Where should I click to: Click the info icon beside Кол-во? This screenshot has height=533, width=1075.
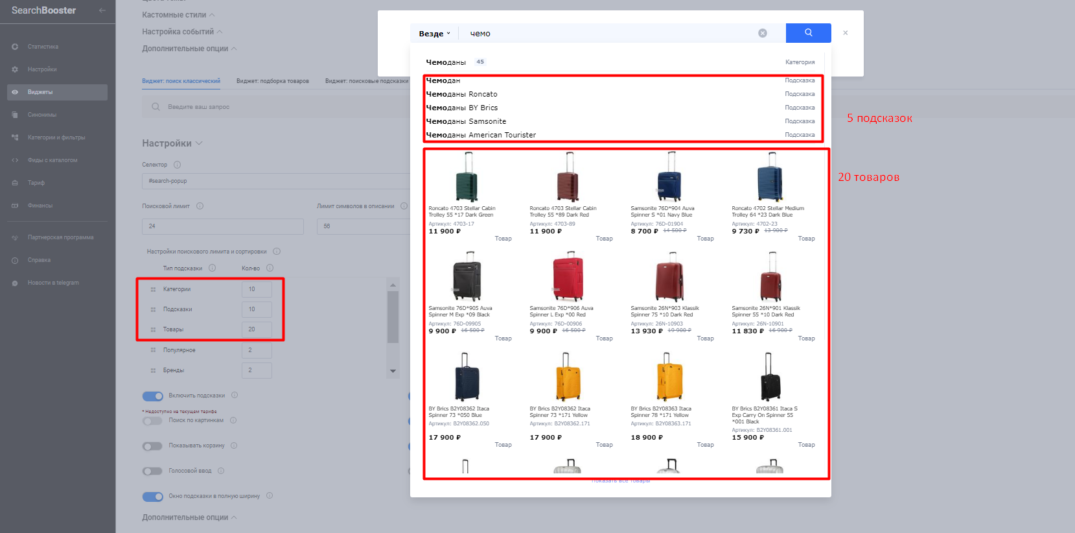(270, 268)
